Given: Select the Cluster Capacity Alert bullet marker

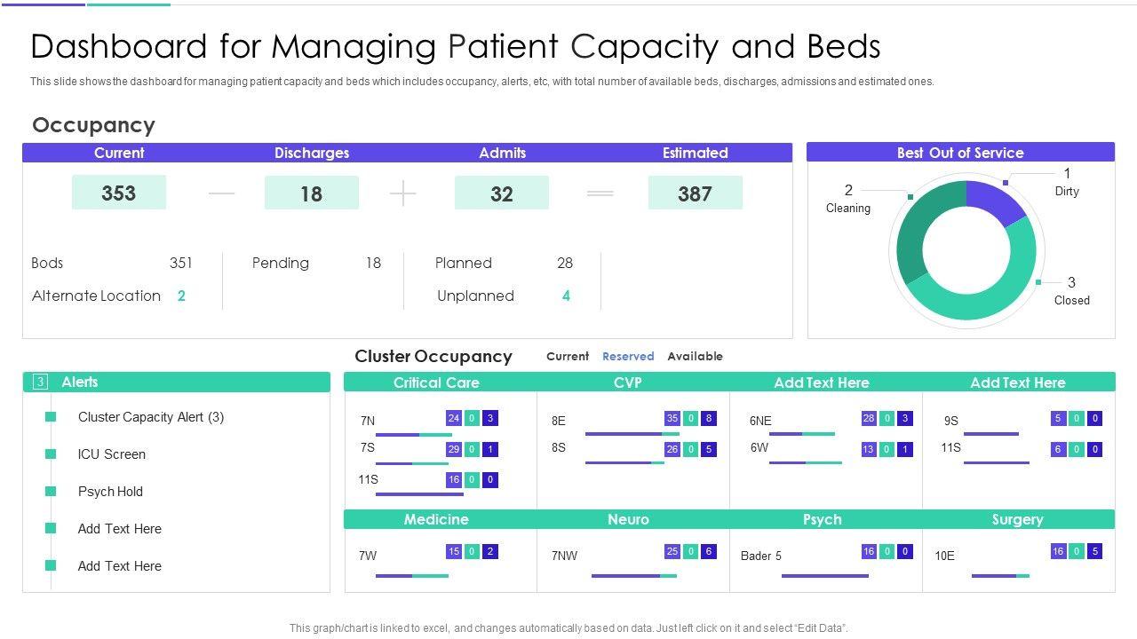Looking at the screenshot, I should [51, 417].
